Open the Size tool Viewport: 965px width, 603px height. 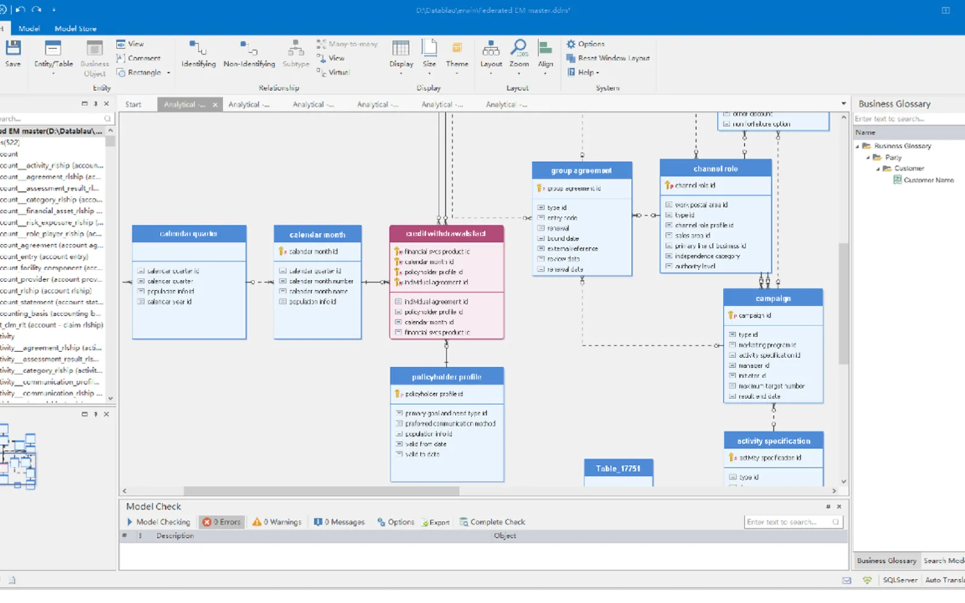[x=429, y=56]
